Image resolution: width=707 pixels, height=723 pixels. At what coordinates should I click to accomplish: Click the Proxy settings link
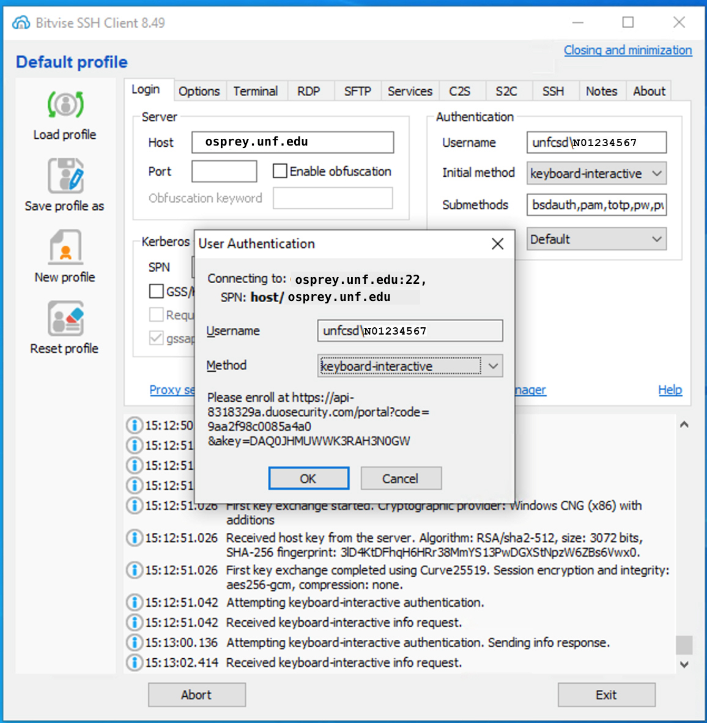pyautogui.click(x=172, y=390)
